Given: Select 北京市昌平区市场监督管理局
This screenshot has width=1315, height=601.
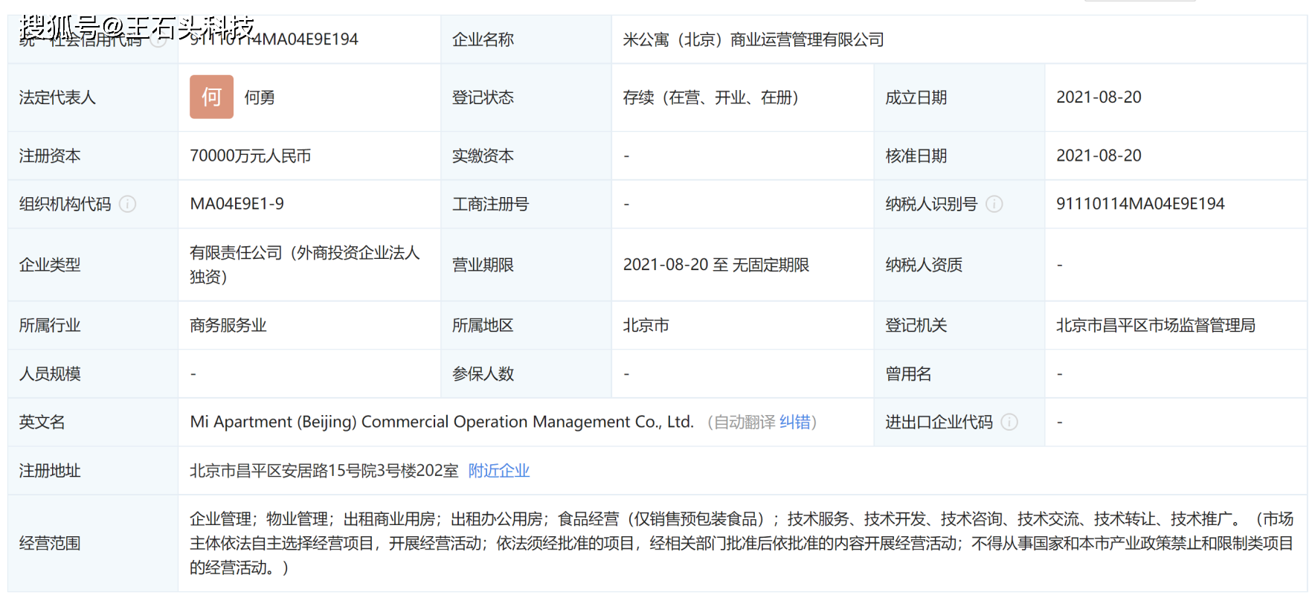Looking at the screenshot, I should (1156, 325).
